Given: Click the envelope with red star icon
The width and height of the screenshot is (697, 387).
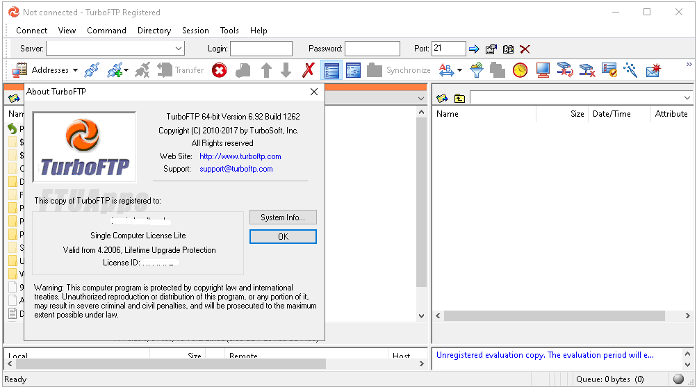Looking at the screenshot, I should pos(653,70).
